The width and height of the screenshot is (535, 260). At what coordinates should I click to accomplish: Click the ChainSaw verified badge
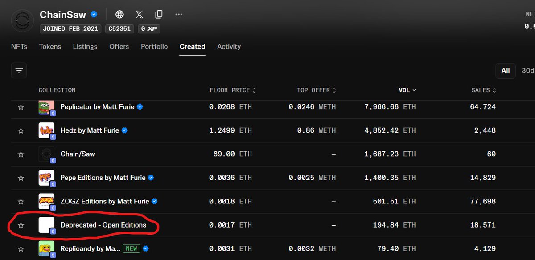click(x=94, y=15)
